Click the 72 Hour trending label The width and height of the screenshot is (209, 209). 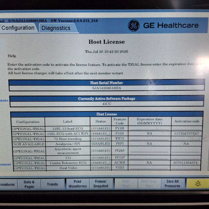(x=68, y=139)
